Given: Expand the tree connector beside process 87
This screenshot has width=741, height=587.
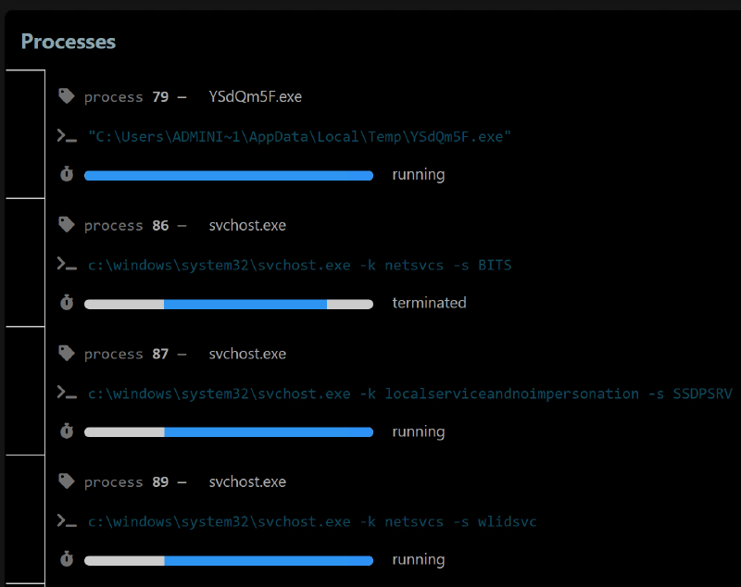Looking at the screenshot, I should pos(25,389).
